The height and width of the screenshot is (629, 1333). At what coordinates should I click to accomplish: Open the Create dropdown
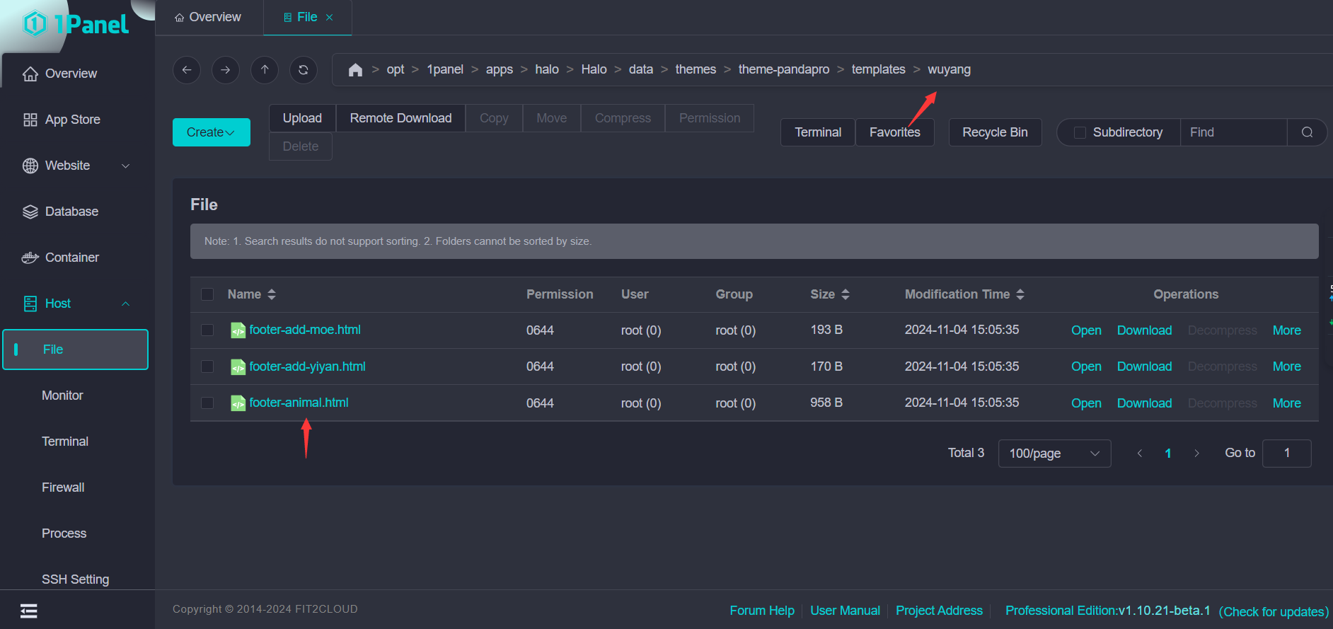tap(211, 132)
